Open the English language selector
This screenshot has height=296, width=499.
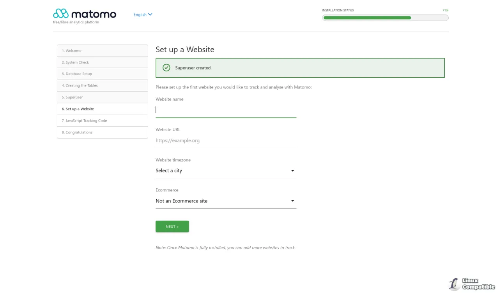coord(143,15)
